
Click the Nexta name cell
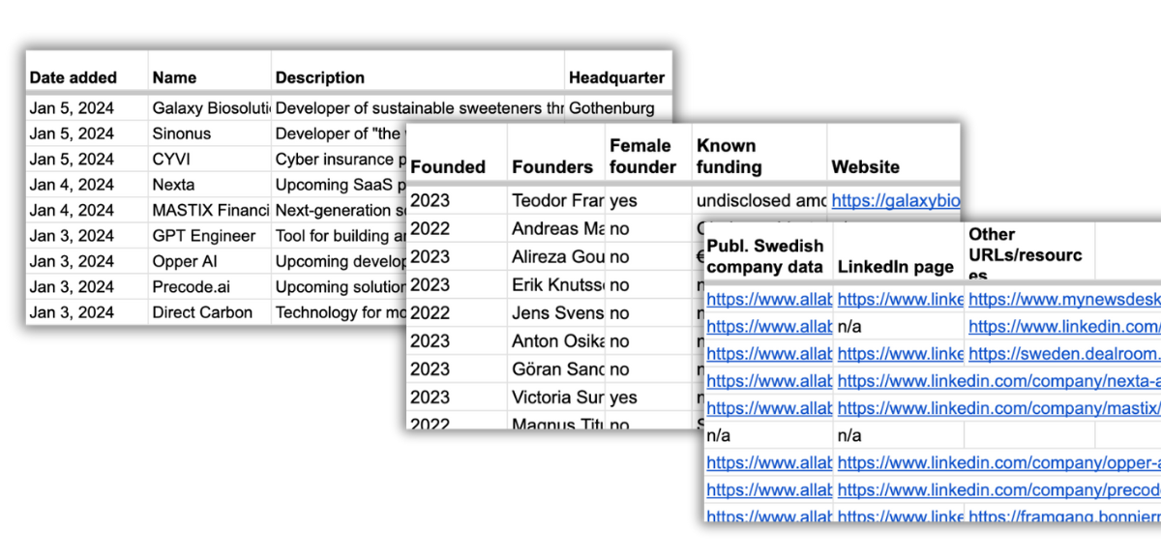pos(211,184)
